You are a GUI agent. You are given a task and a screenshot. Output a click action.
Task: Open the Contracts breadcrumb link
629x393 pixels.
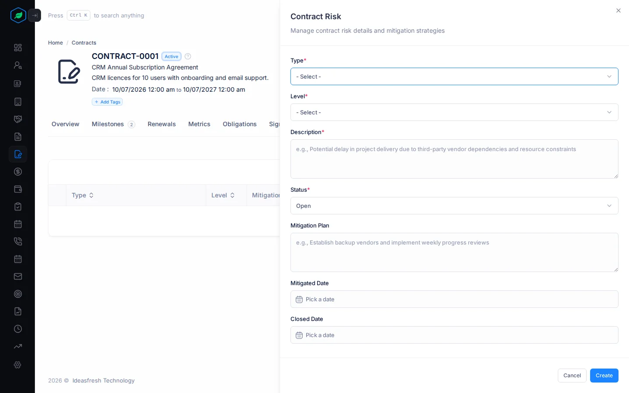coord(84,43)
